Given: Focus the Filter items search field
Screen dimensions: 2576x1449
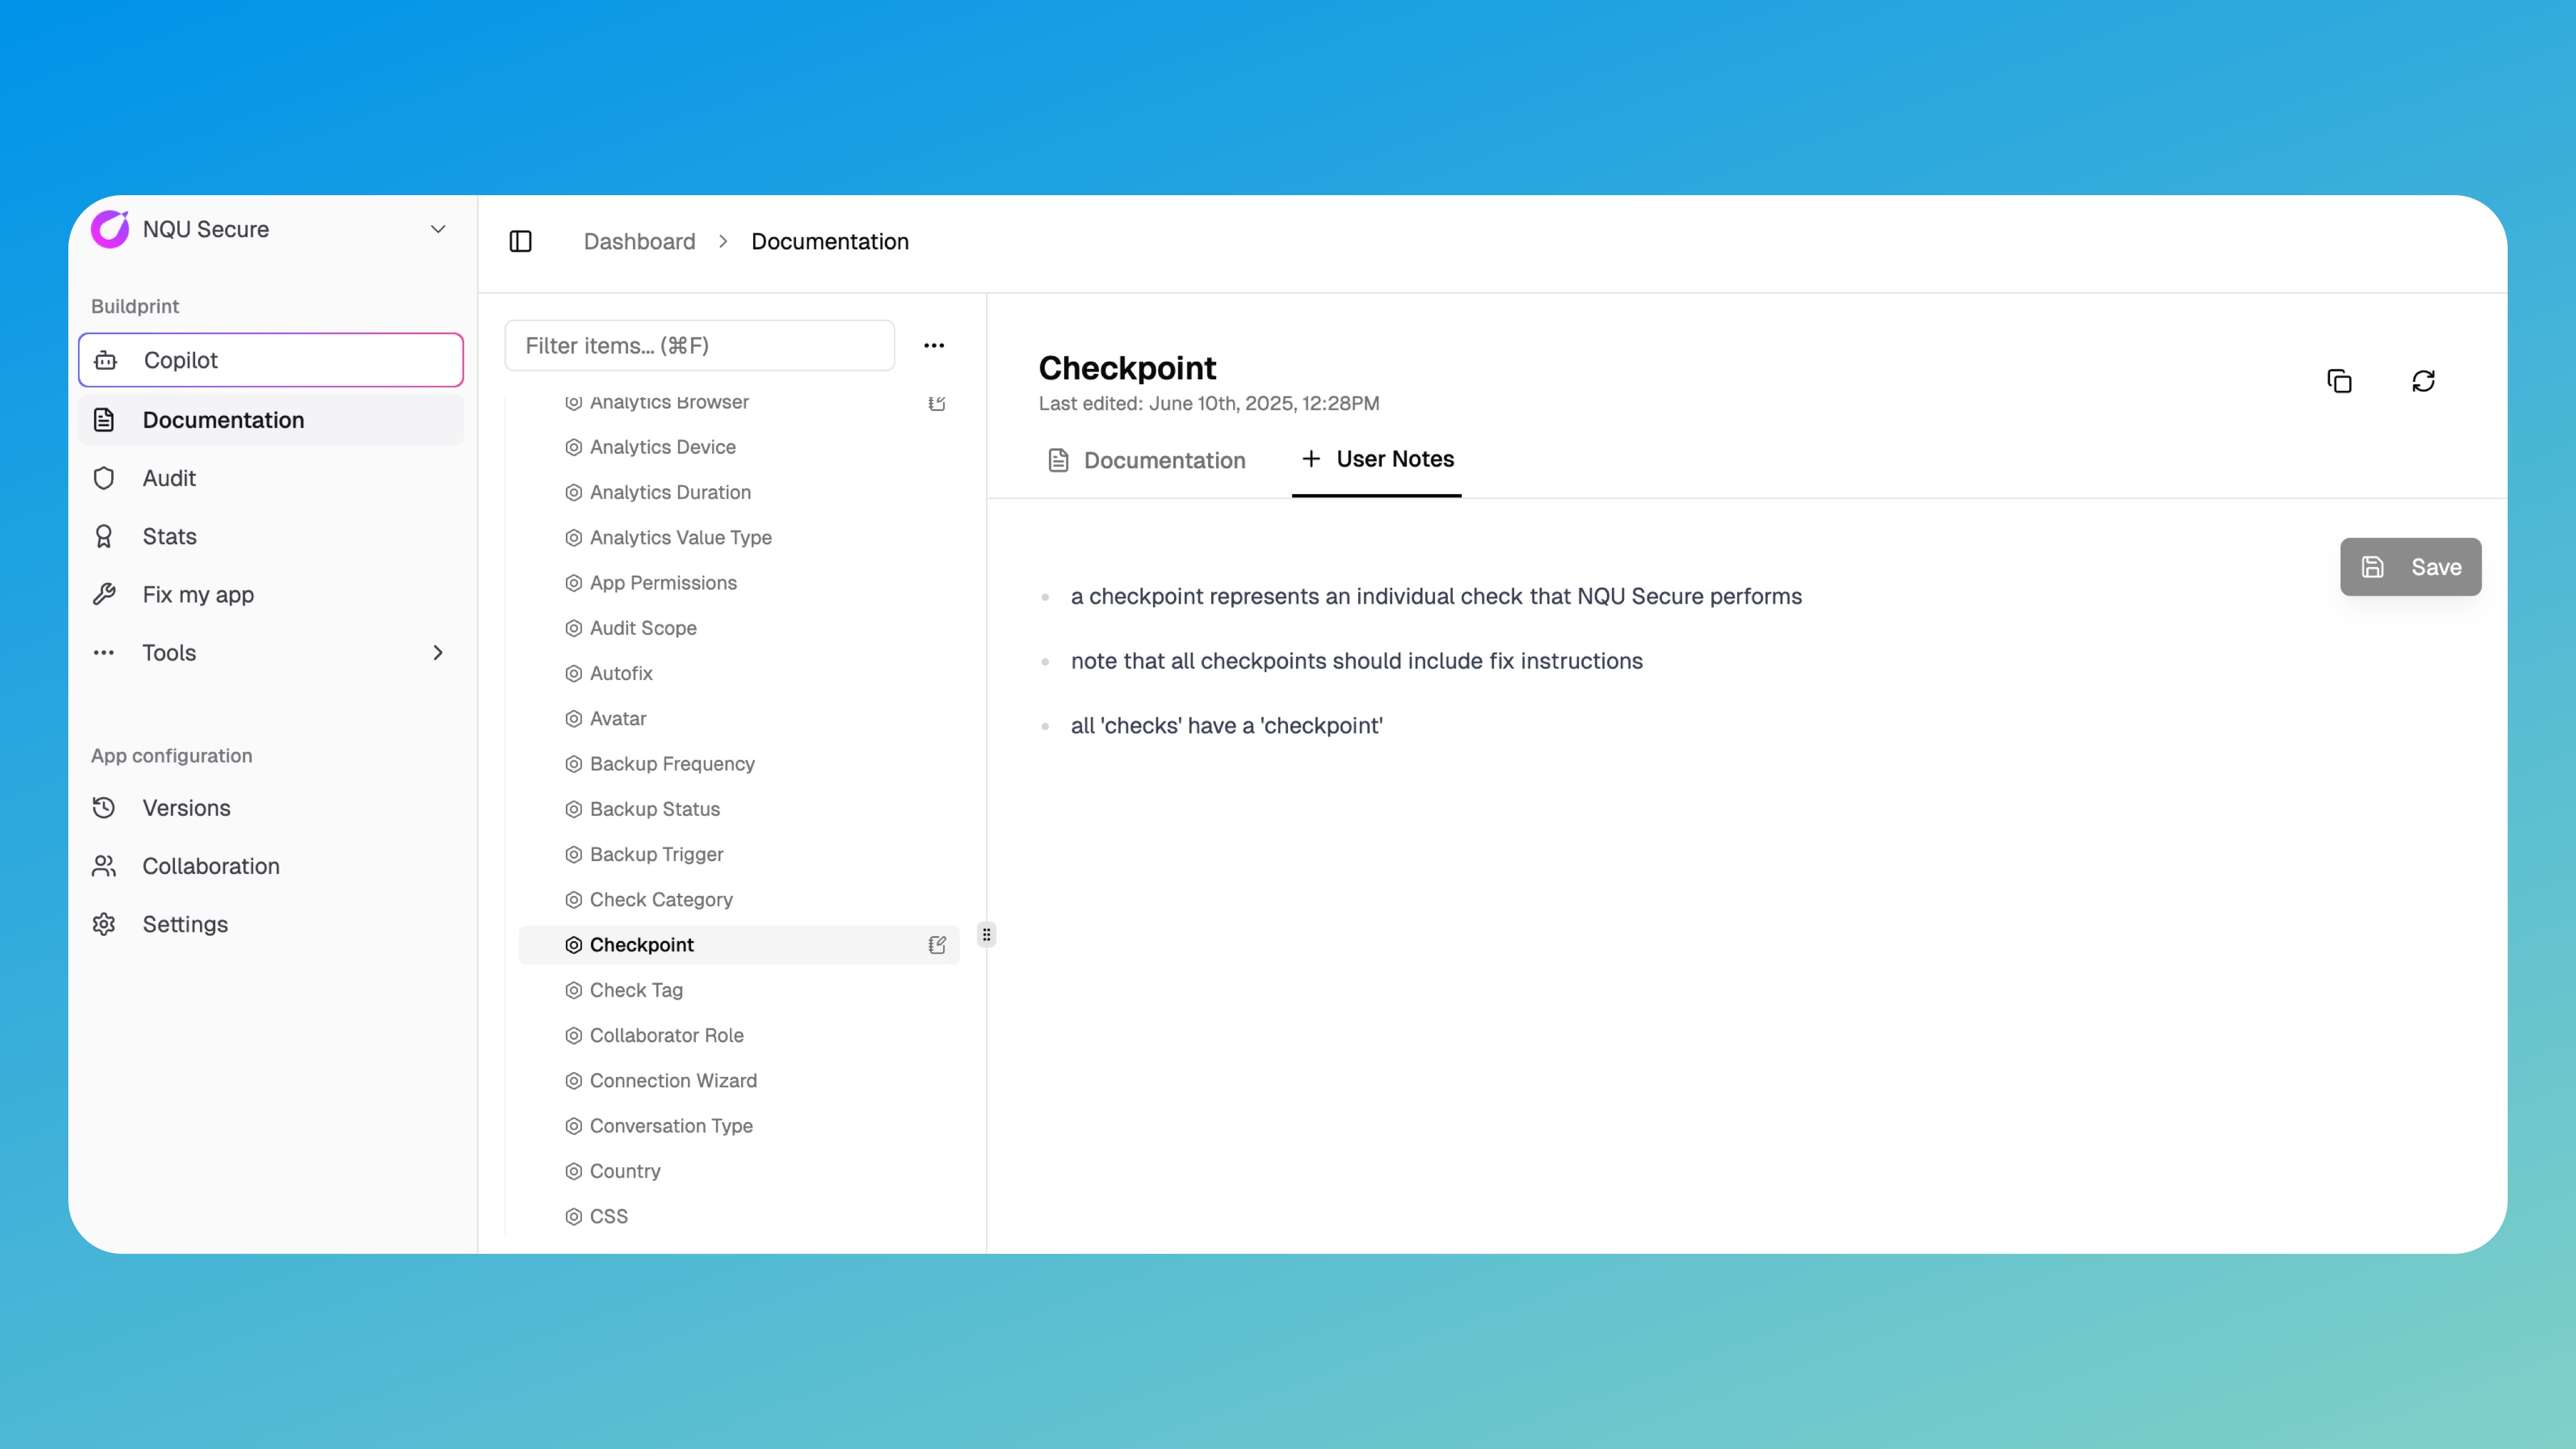Looking at the screenshot, I should click(x=699, y=345).
